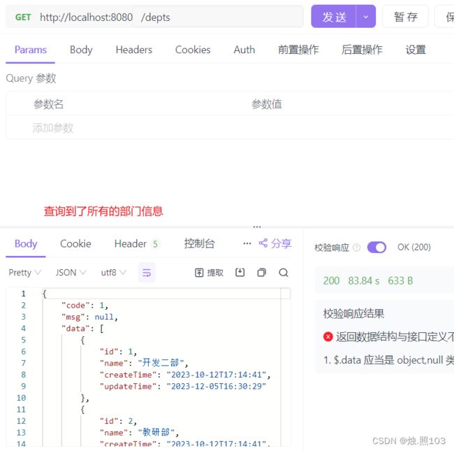454x451 pixels.
Task: Open the Auth tab
Action: pos(244,50)
